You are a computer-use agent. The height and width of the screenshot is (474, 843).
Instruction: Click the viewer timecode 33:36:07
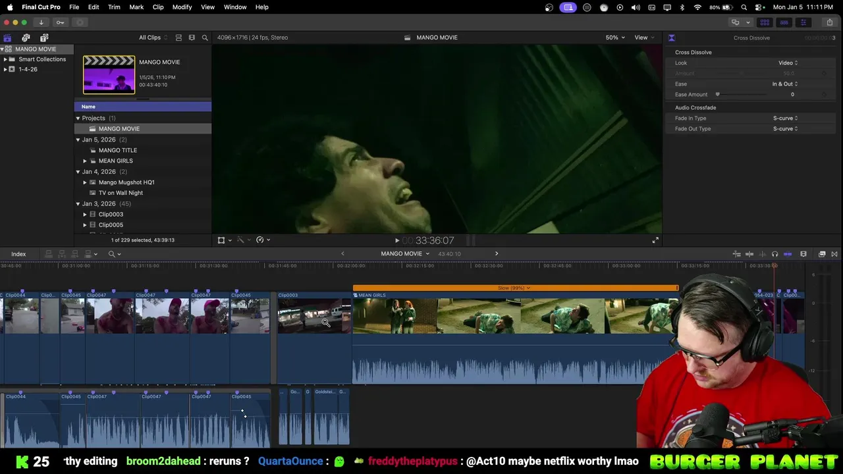435,241
